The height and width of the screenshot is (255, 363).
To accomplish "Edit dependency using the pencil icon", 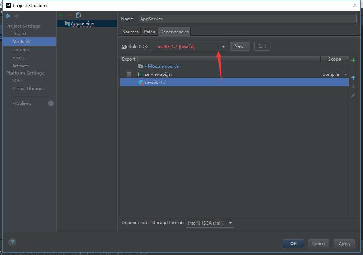I will [x=353, y=95].
